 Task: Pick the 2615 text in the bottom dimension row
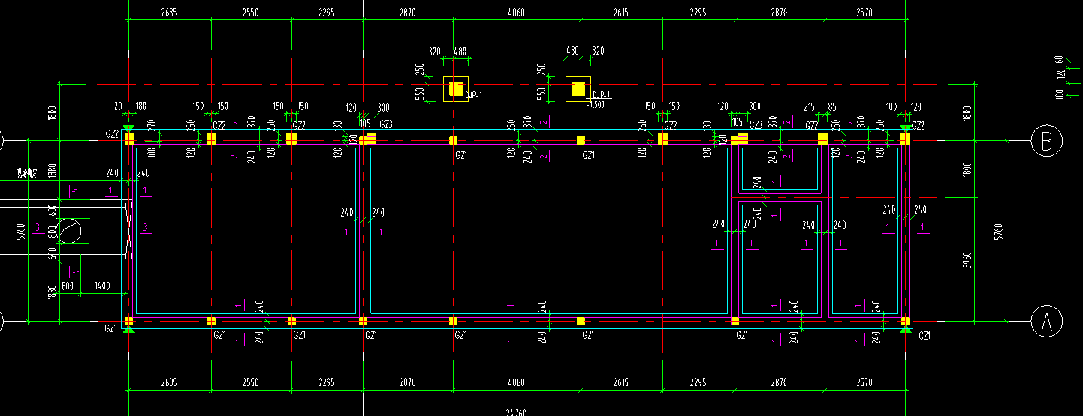coord(620,382)
